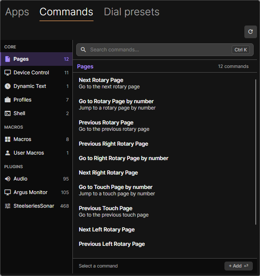The image size is (260, 276).
Task: Click the Macros grid icon
Action: pyautogui.click(x=8, y=139)
